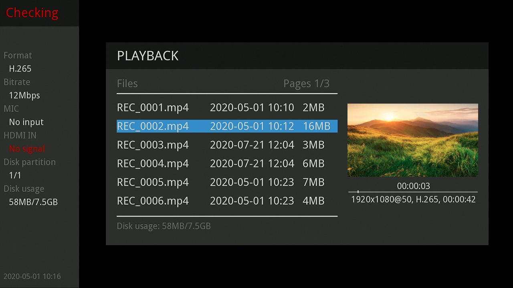
Task: Open recording REC_0003.mp4
Action: coord(226,145)
